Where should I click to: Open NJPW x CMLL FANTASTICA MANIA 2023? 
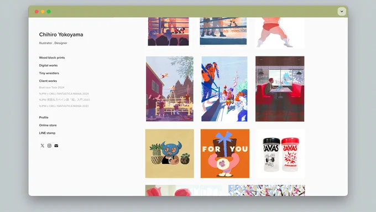[64, 106]
